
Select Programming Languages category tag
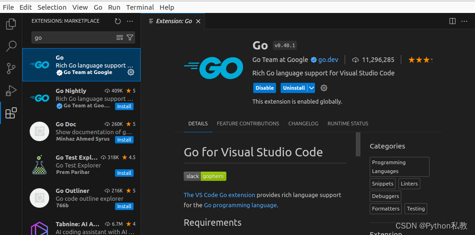coord(399,167)
